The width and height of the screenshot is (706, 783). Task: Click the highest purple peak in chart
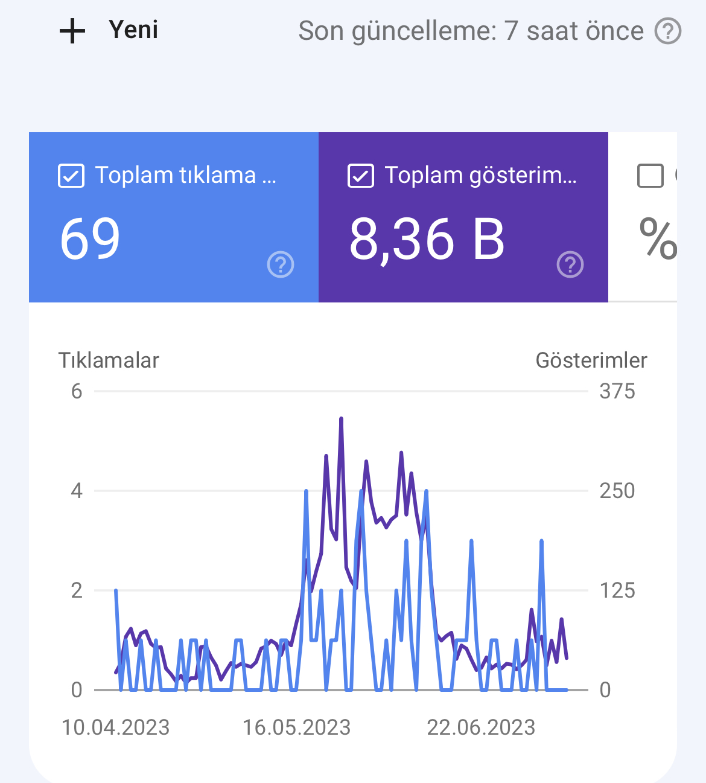coord(341,418)
